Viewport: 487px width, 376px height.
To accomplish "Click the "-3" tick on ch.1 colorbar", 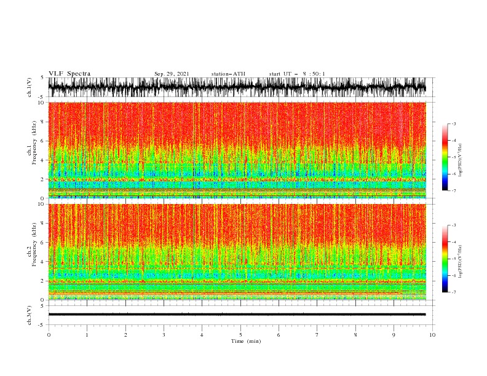I will tap(454, 123).
